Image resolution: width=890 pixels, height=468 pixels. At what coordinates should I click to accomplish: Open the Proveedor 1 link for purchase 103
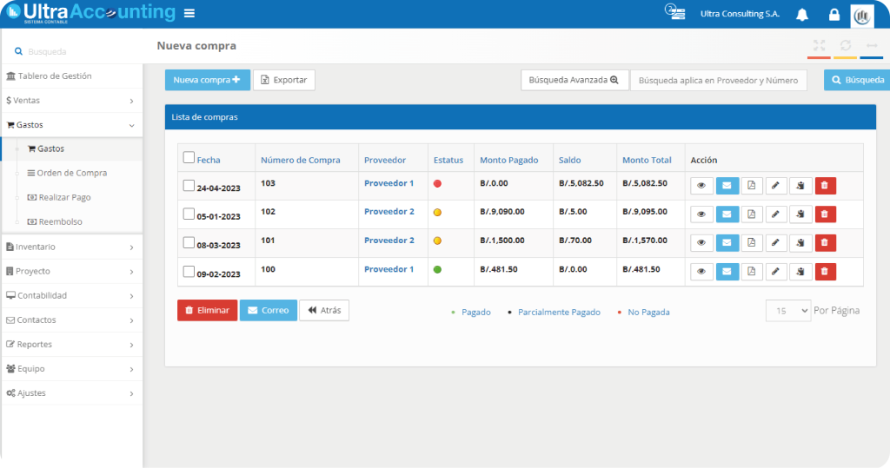coord(389,184)
